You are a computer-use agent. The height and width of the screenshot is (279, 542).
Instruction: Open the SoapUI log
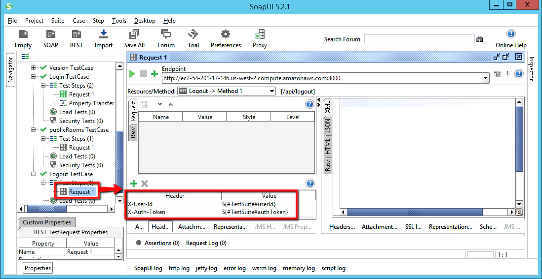[148, 268]
